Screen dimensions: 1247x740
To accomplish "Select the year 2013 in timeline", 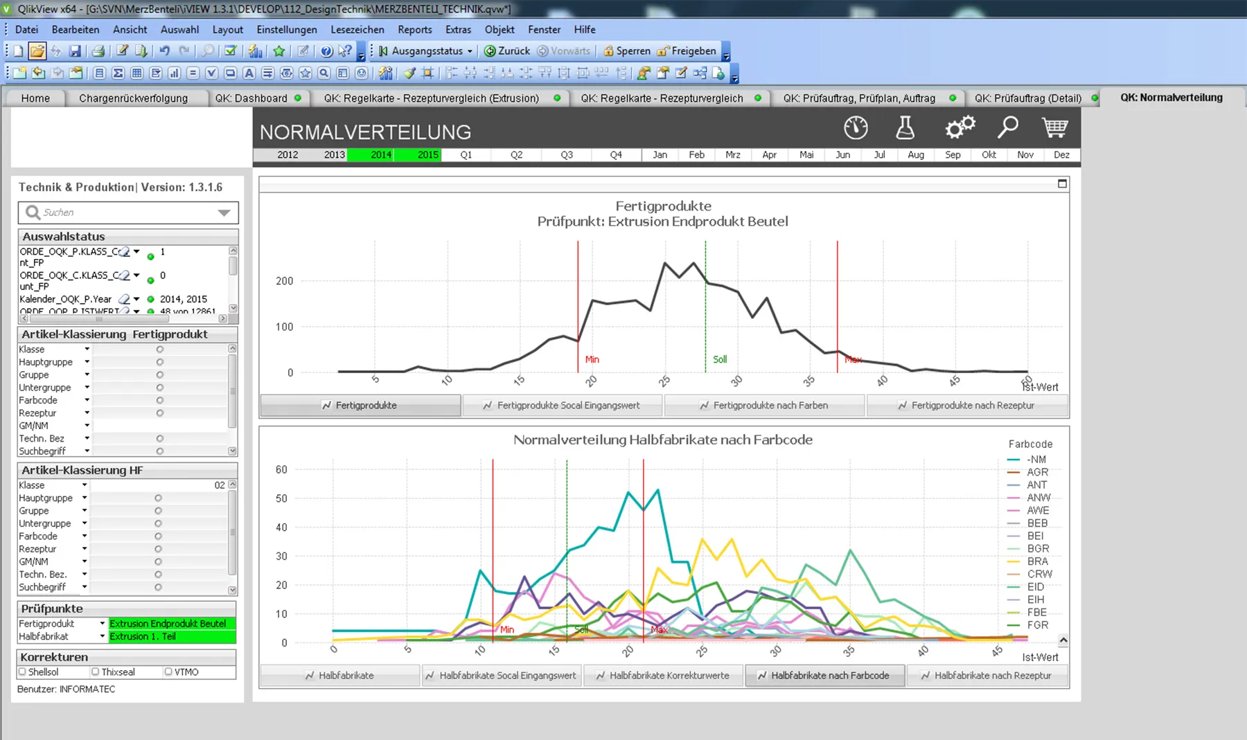I will 334,155.
